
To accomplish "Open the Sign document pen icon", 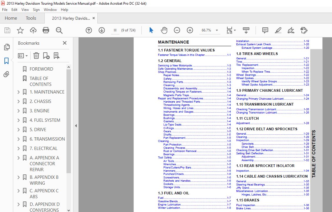I will tap(291, 30).
